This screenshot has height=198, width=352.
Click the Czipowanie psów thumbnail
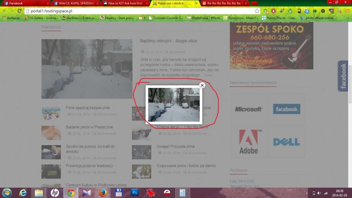(x=141, y=172)
